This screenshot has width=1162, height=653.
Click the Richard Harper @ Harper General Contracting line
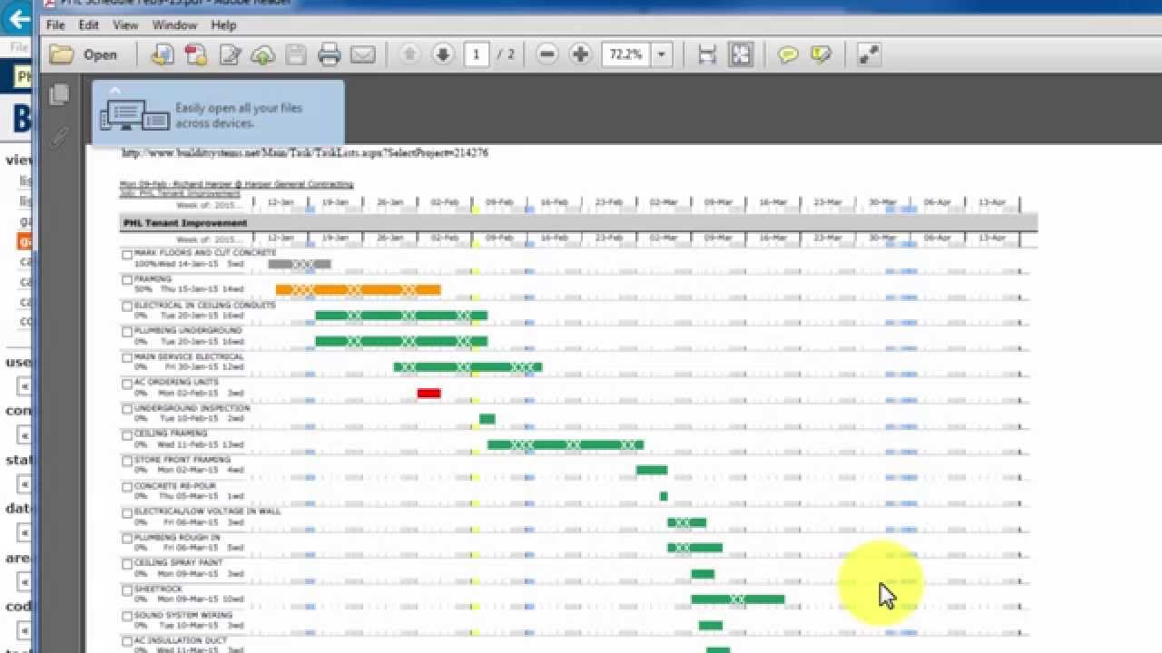pyautogui.click(x=236, y=184)
